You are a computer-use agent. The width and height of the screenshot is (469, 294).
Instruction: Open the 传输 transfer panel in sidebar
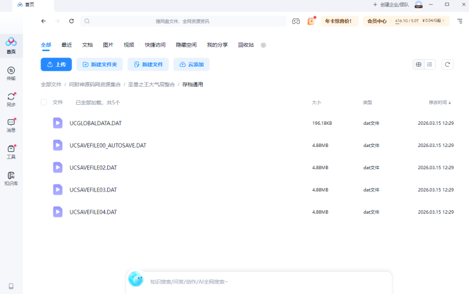tap(11, 74)
